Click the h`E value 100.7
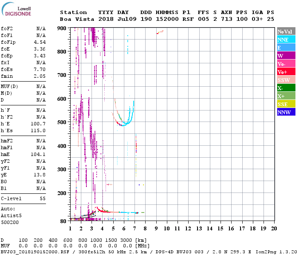This screenshot has width=298, height=255. 38,124
